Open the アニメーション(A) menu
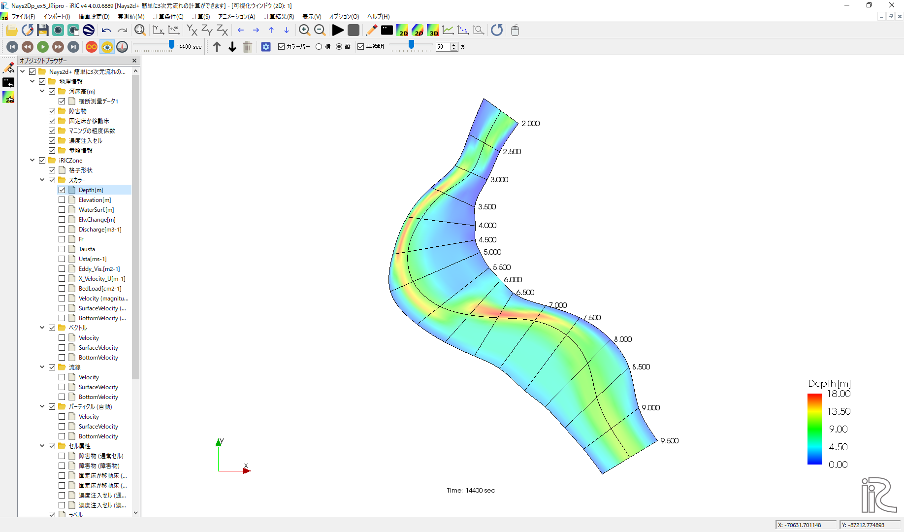The image size is (904, 532). (237, 17)
